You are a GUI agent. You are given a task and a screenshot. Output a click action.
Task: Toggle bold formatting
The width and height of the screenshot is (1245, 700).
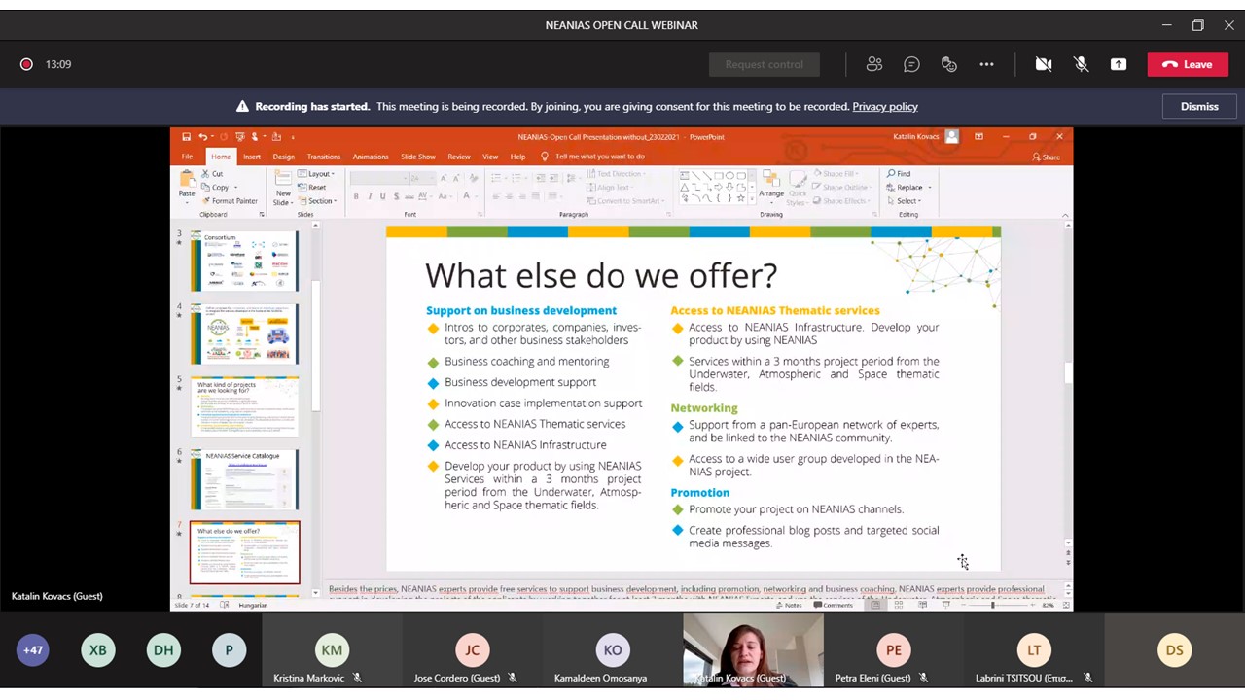pos(356,196)
